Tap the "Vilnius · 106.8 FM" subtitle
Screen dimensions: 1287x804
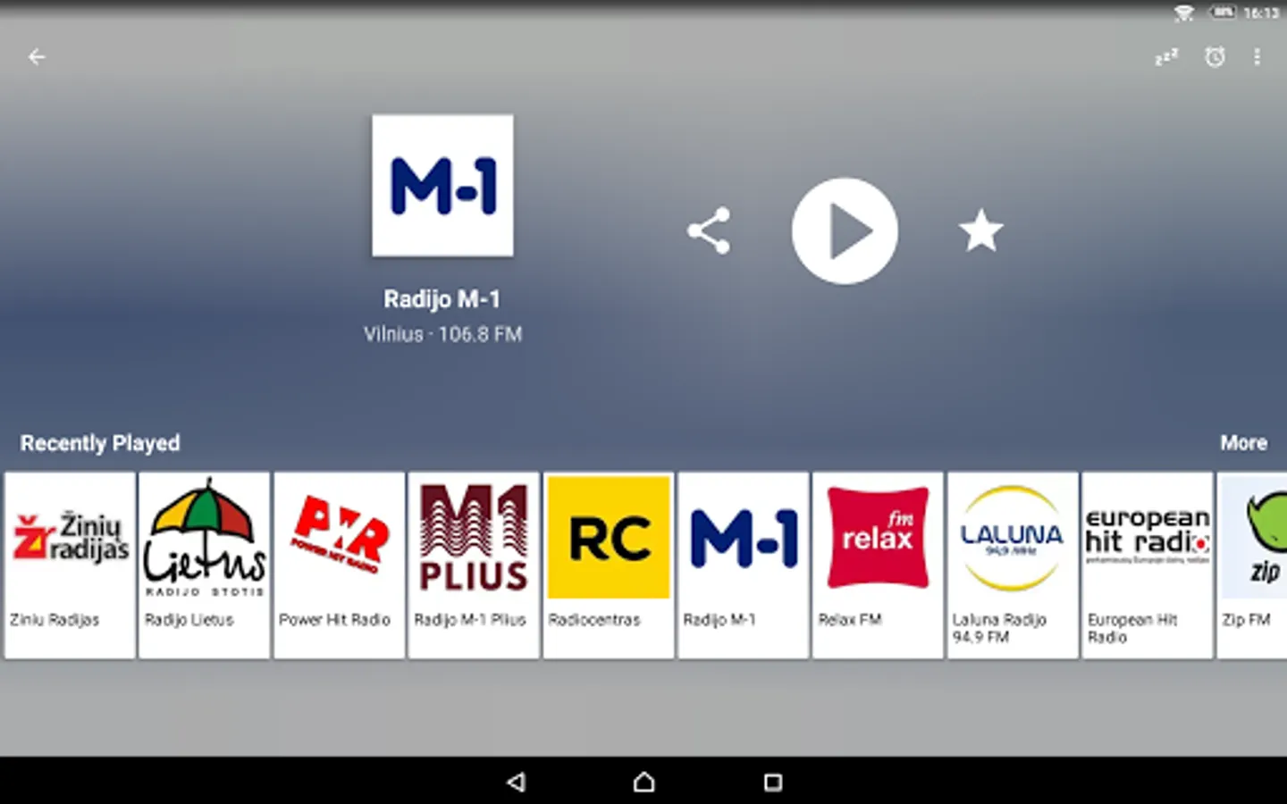point(442,334)
